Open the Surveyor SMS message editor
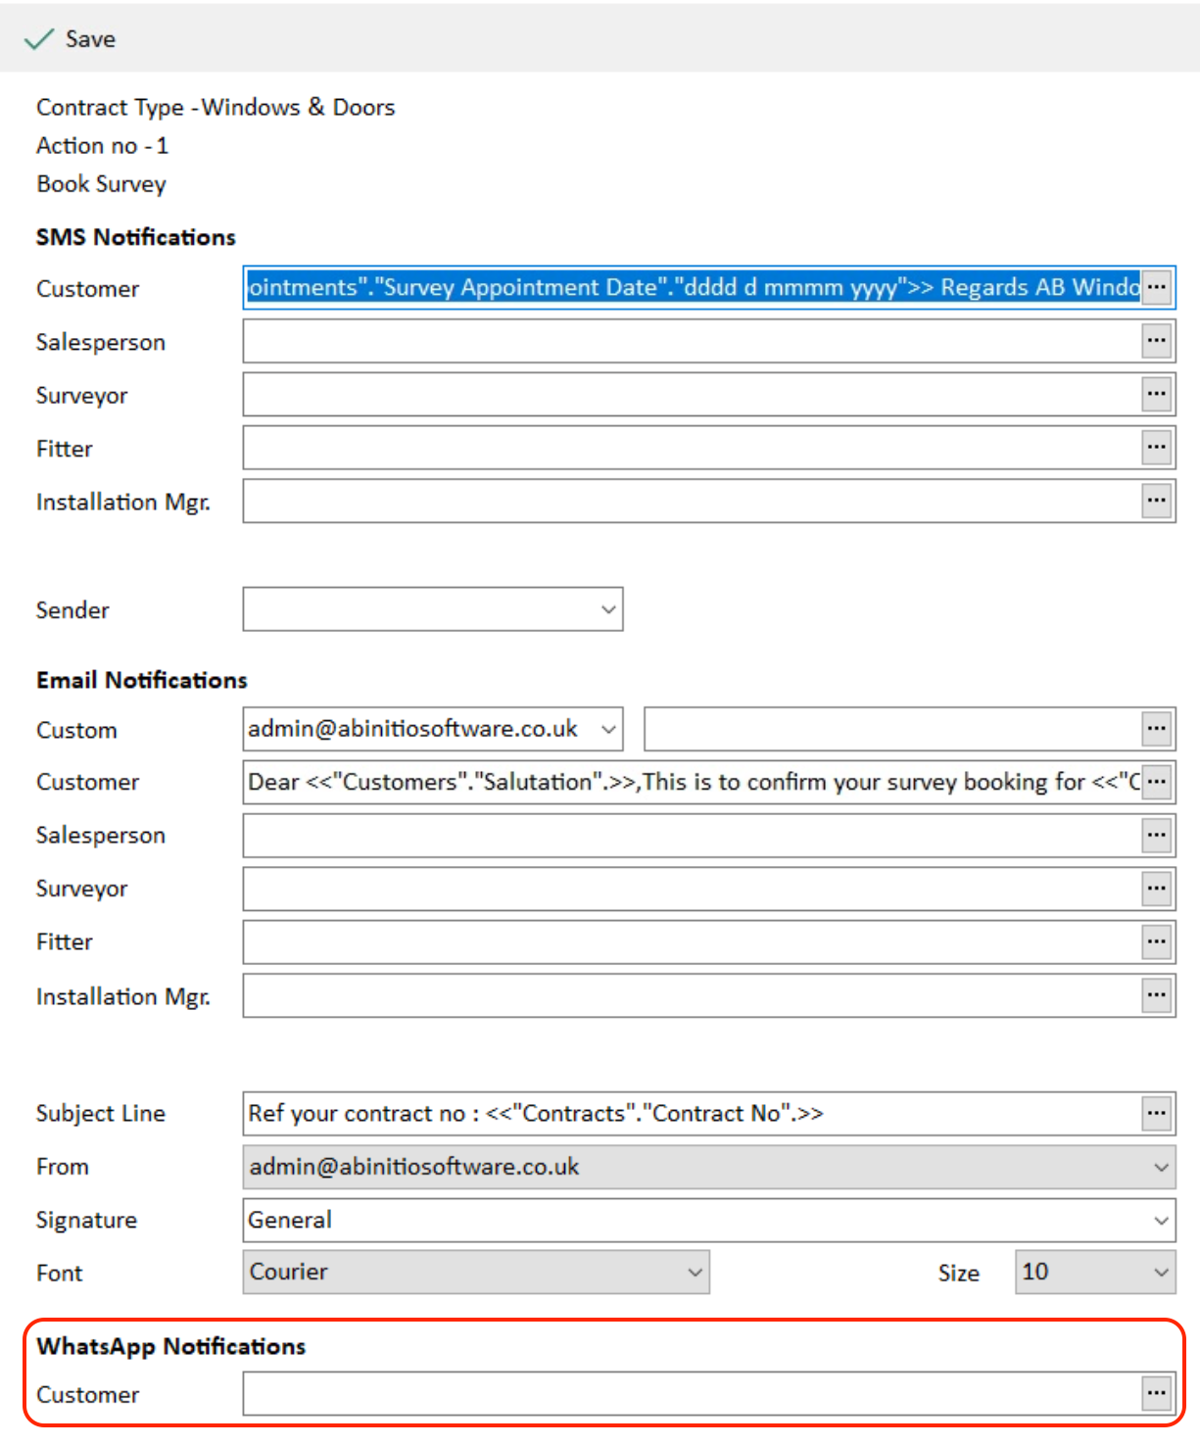The width and height of the screenshot is (1200, 1445). point(1156,394)
